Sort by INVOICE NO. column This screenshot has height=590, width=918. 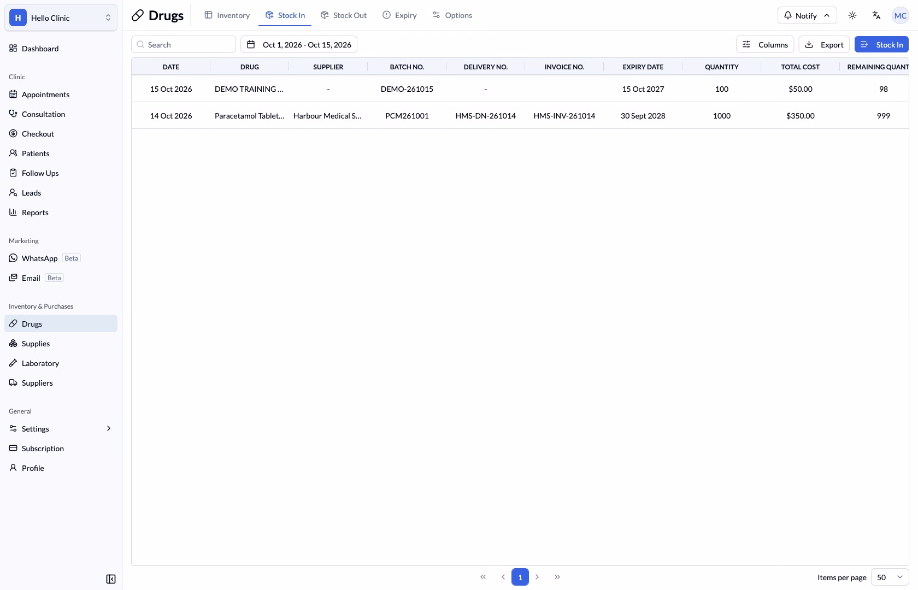[x=564, y=67]
